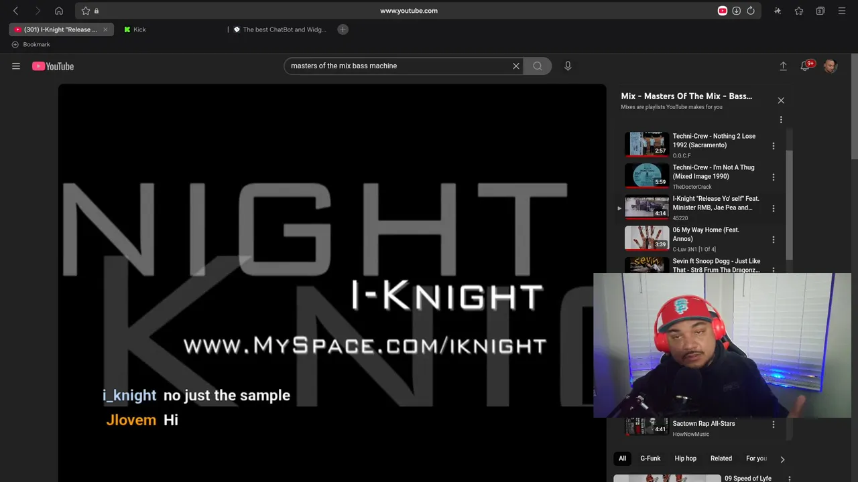858x482 pixels.
Task: Show open tabs count icon
Action: point(820,11)
